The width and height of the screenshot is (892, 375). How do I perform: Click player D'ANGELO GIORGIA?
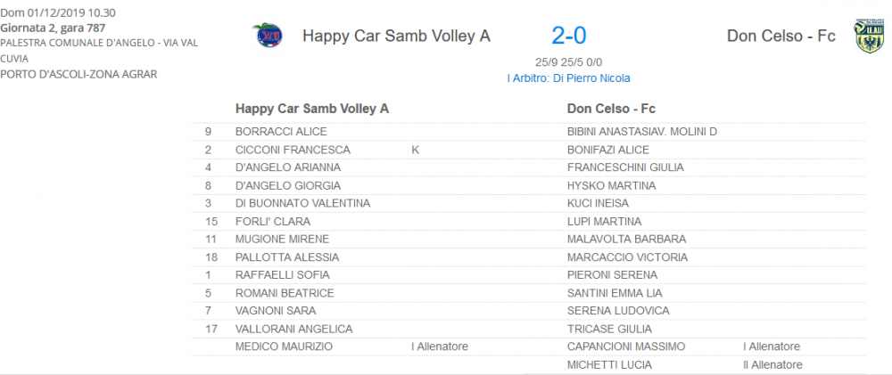[288, 186]
